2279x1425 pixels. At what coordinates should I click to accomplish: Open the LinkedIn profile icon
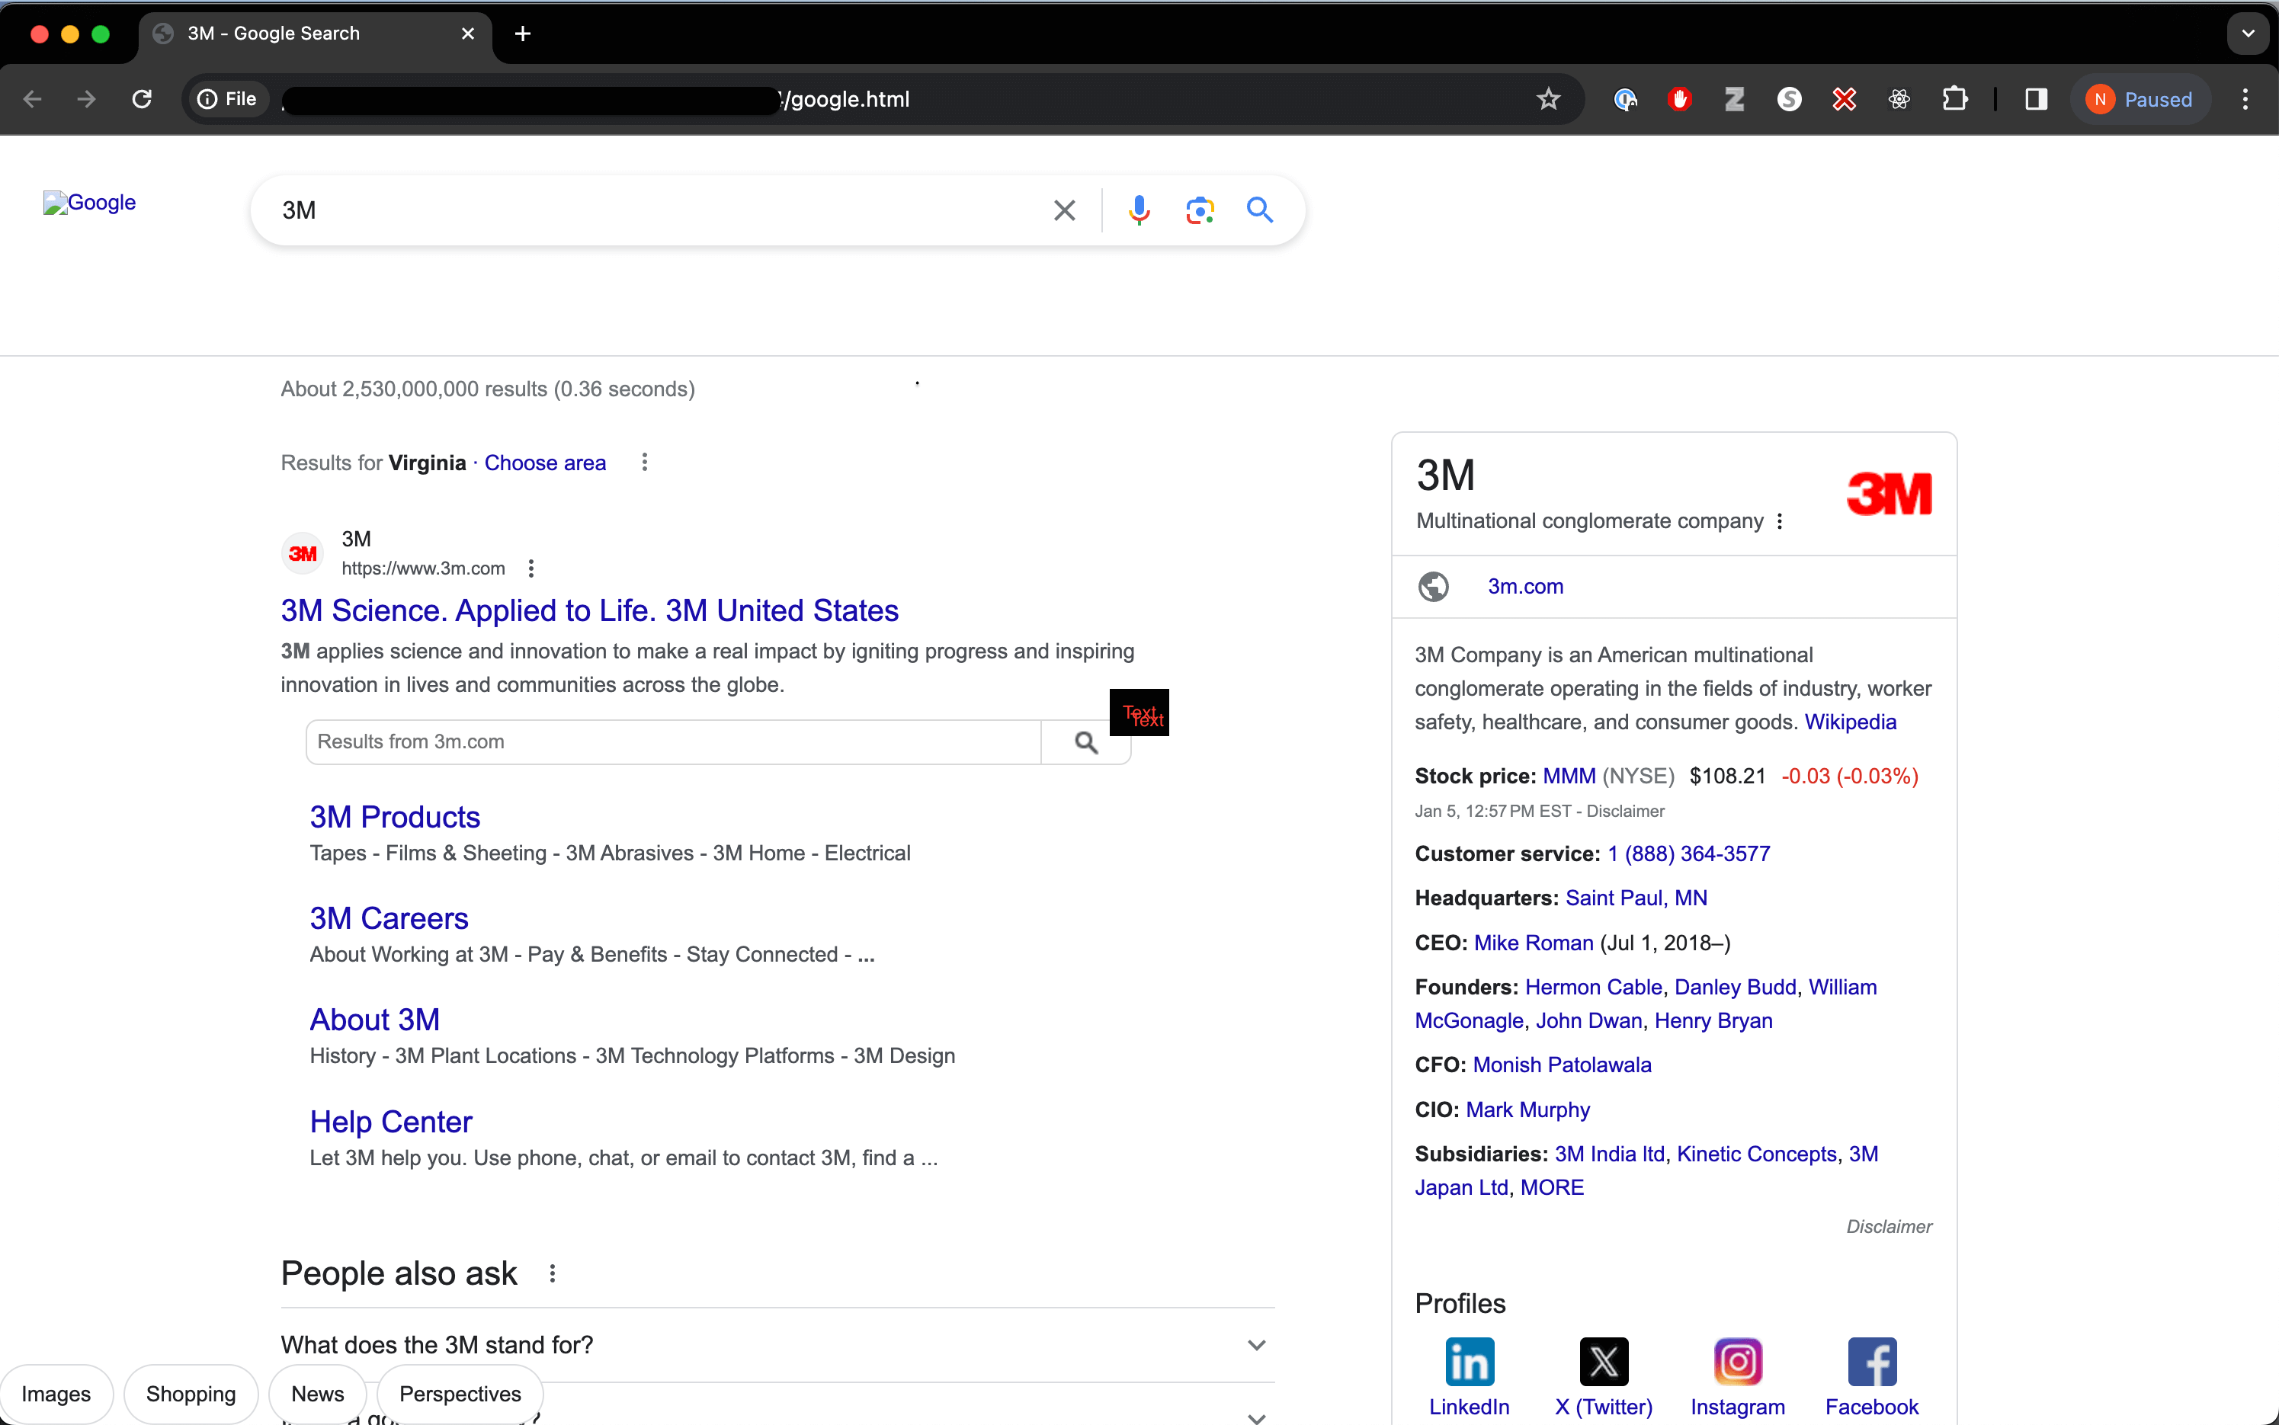(1469, 1362)
